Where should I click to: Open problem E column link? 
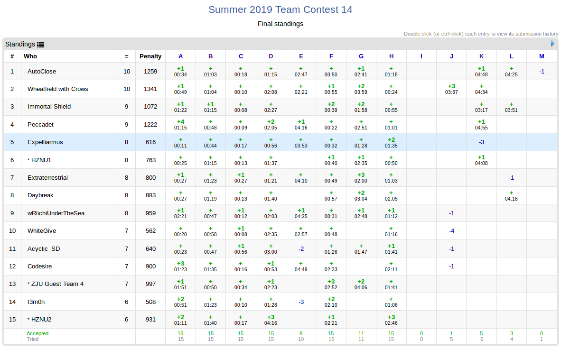click(301, 56)
